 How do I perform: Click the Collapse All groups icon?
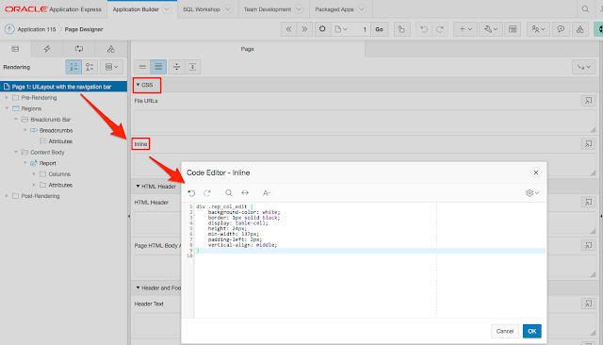pos(176,67)
